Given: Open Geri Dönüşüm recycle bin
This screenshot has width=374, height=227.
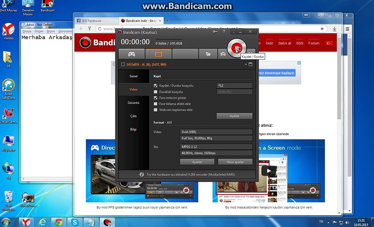Looking at the screenshot, I should tap(9, 201).
